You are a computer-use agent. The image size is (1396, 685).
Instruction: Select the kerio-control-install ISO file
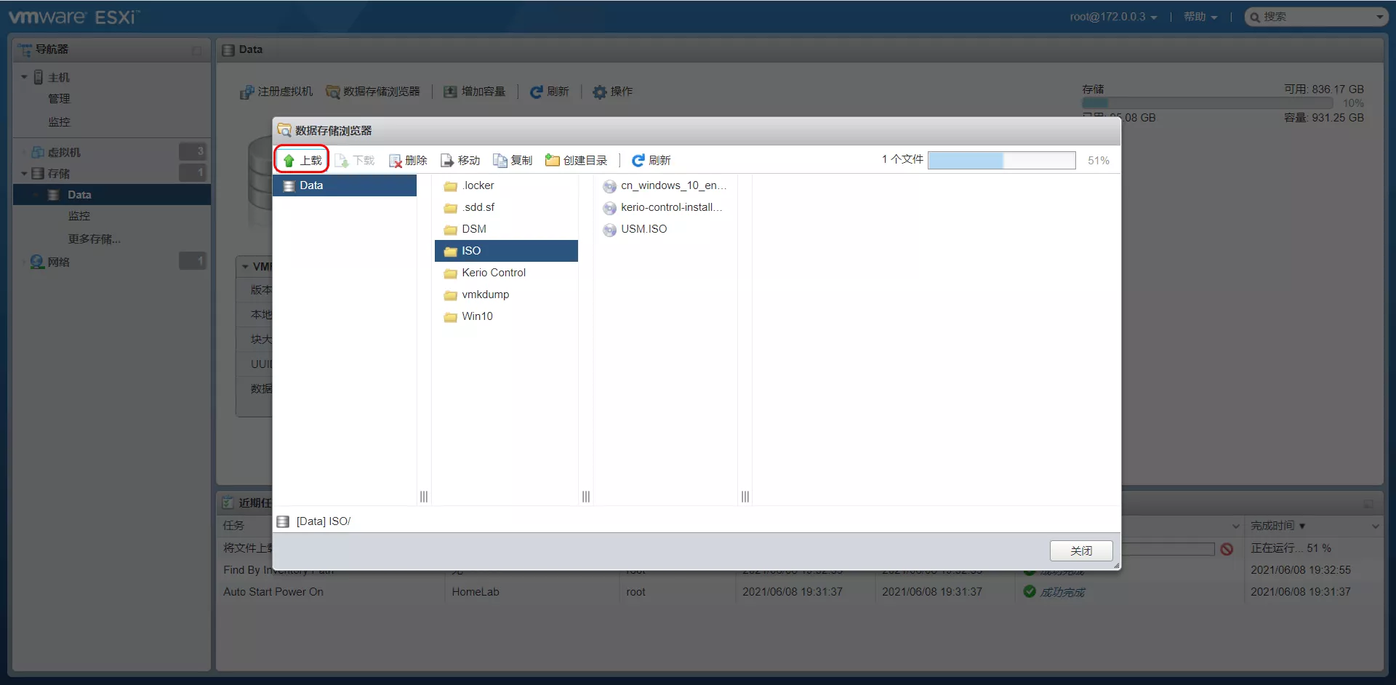[670, 207]
